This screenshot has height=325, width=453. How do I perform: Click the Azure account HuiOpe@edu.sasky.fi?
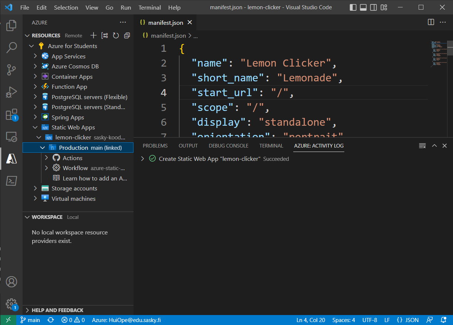tap(126, 320)
